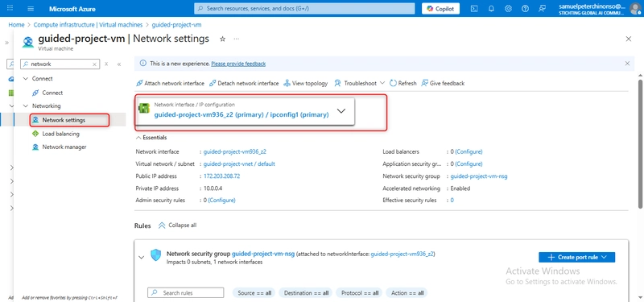Collapse the Network security group card chevron

click(142, 258)
